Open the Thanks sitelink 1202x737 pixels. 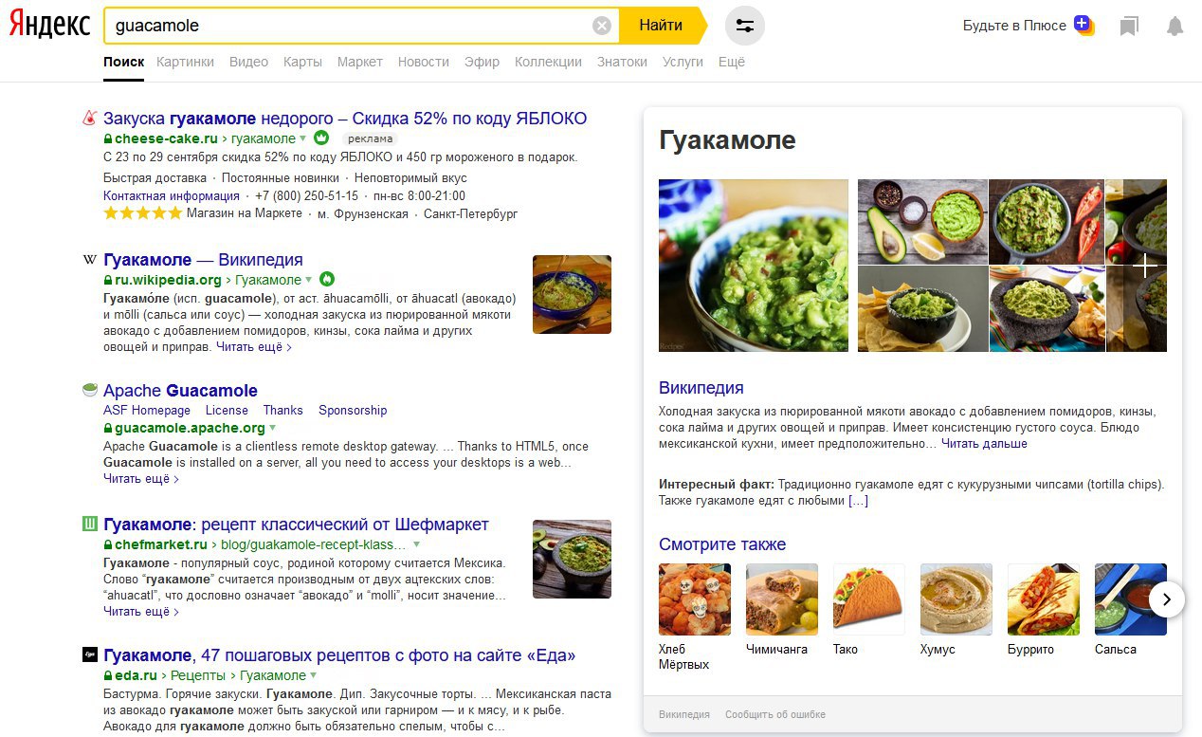pyautogui.click(x=283, y=411)
